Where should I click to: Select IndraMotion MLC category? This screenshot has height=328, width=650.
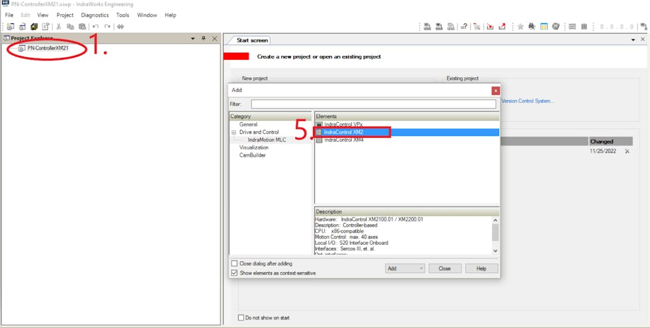click(x=267, y=140)
